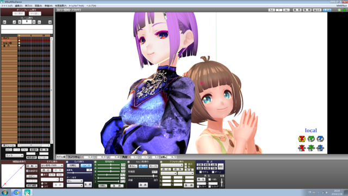The image size is (348, 196).
Task: Click the blue Z move gizmo icon
Action: point(320,148)
